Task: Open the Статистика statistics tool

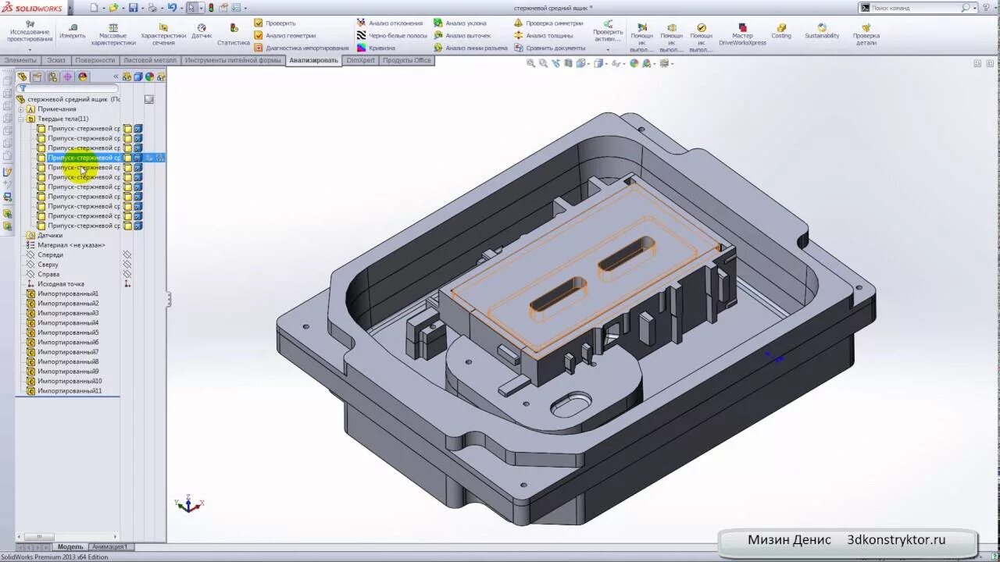Action: 234,34
